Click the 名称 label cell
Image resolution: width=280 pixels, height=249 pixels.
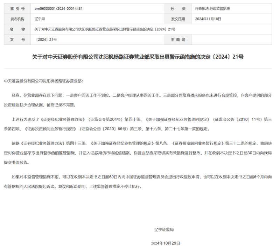17,29
